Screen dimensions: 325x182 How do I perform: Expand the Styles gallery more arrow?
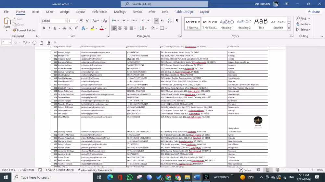[289, 28]
